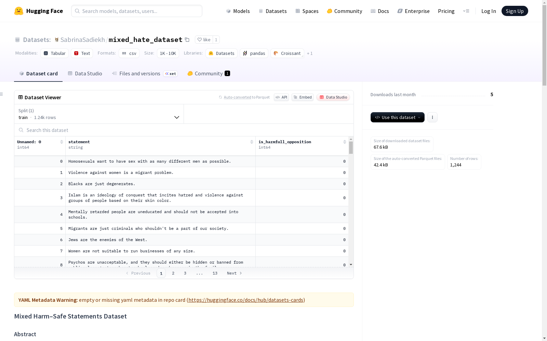Open Community in top navigation

[x=345, y=11]
